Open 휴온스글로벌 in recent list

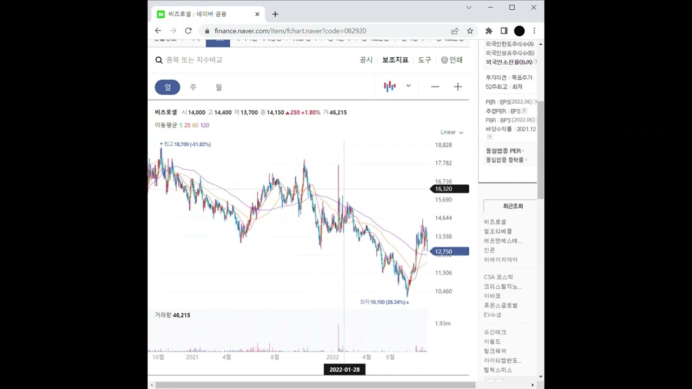point(501,306)
